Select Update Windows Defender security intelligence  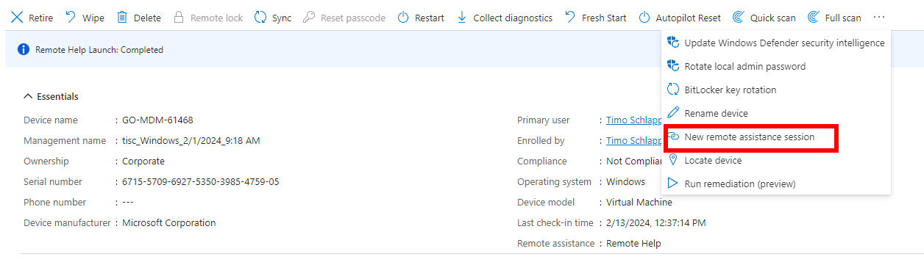[x=775, y=43]
